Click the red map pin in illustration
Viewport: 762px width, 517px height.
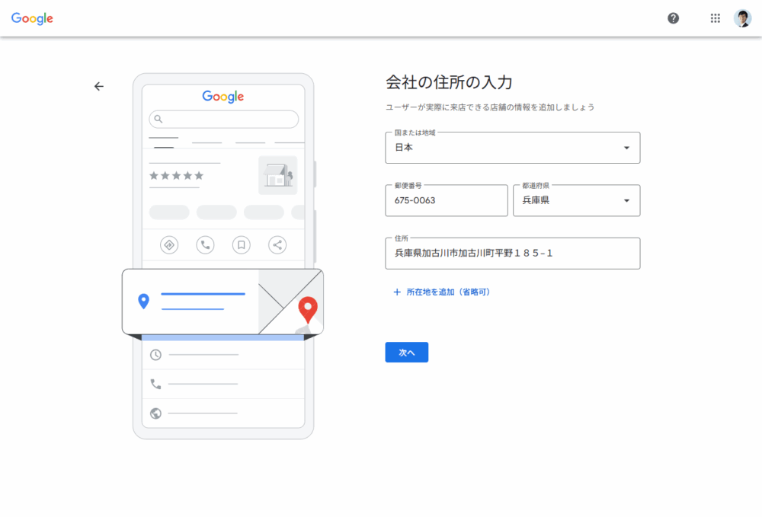click(308, 309)
